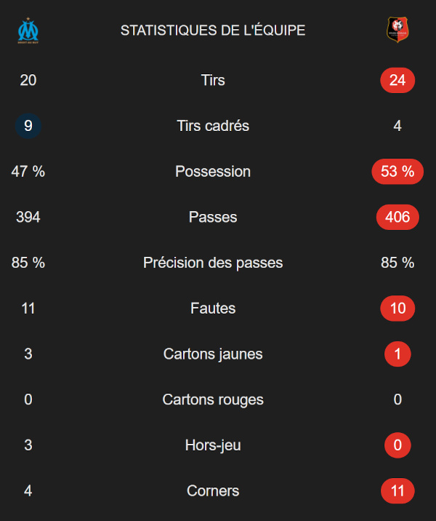Click the Hors-jeu stat label
The image size is (436, 521).
tap(213, 445)
